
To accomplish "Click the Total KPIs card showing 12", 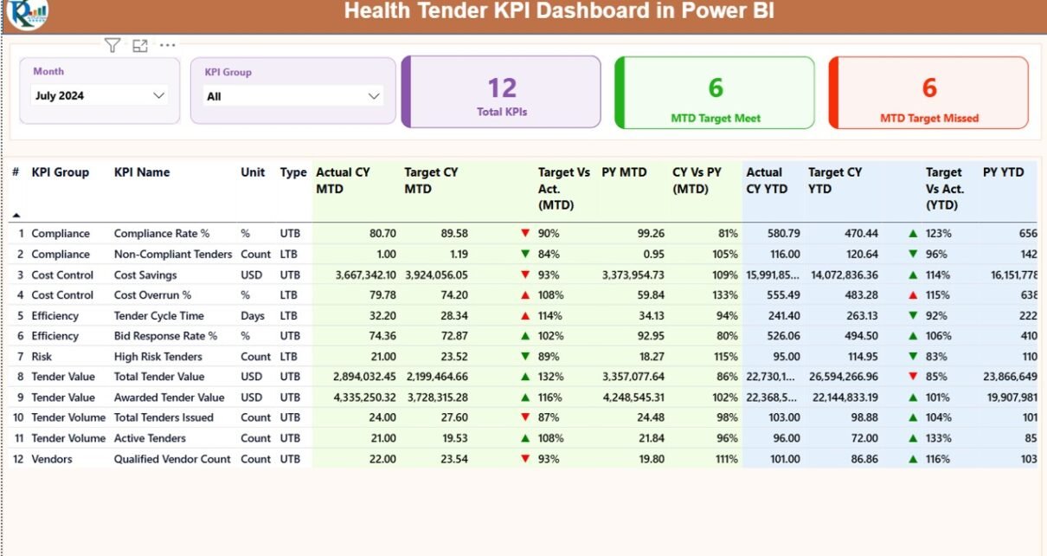I will coord(502,93).
